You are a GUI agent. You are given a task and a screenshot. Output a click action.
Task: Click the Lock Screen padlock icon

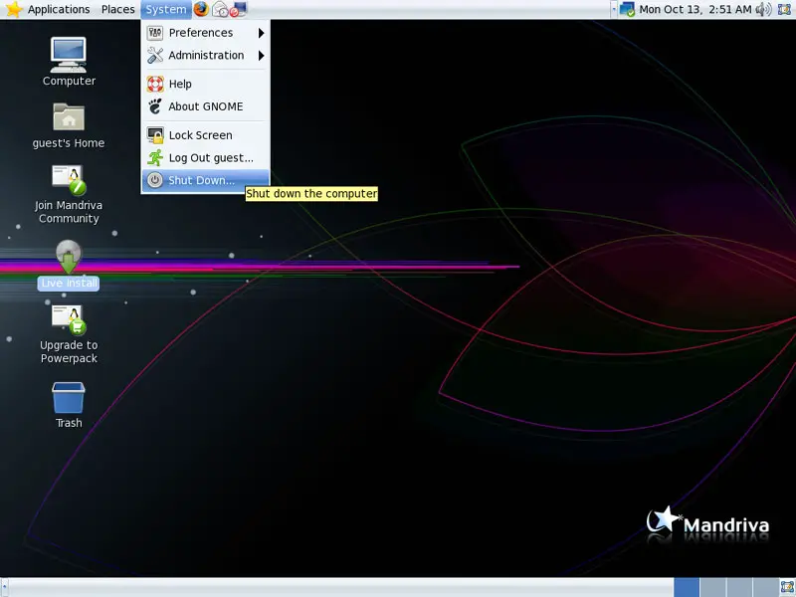coord(155,135)
